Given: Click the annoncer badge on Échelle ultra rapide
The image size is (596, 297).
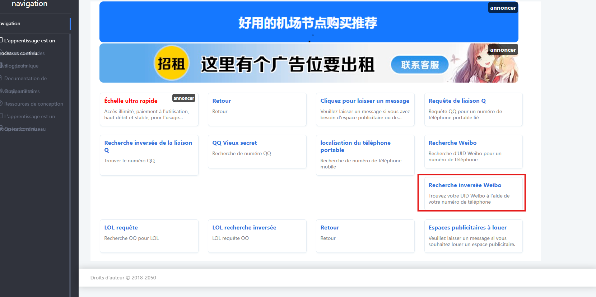Looking at the screenshot, I should click(183, 98).
